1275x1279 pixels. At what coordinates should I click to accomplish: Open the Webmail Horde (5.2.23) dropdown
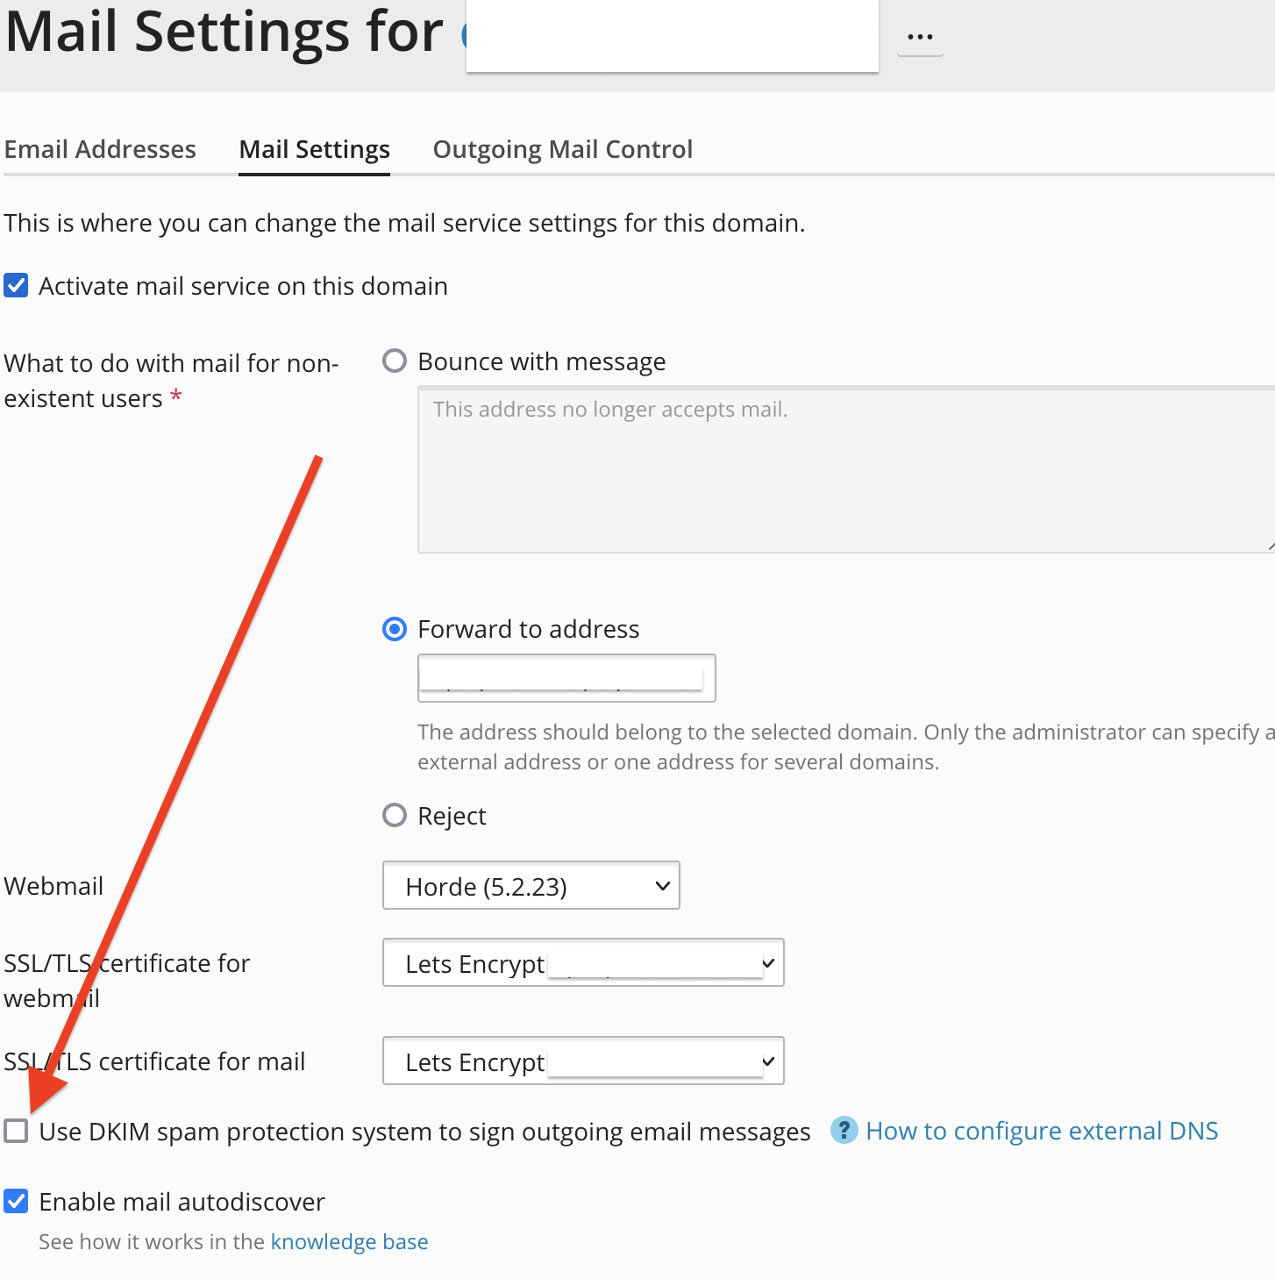click(x=531, y=886)
